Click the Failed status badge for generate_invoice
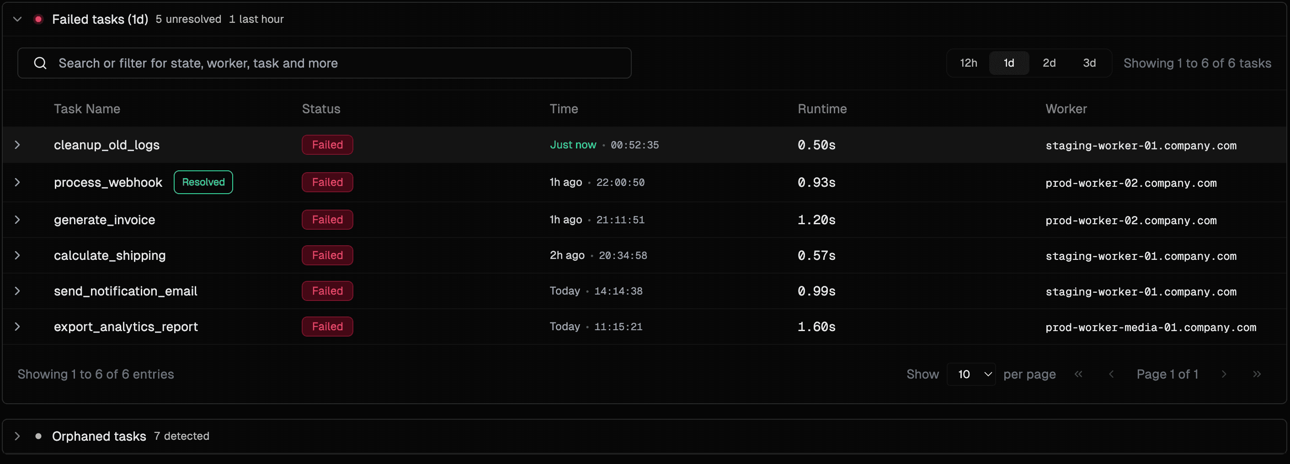Image resolution: width=1290 pixels, height=464 pixels. 327,220
